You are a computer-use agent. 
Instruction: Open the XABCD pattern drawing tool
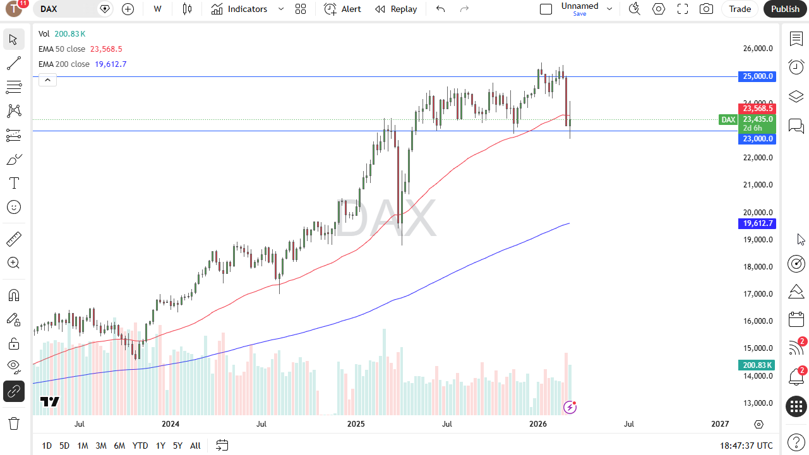13,111
